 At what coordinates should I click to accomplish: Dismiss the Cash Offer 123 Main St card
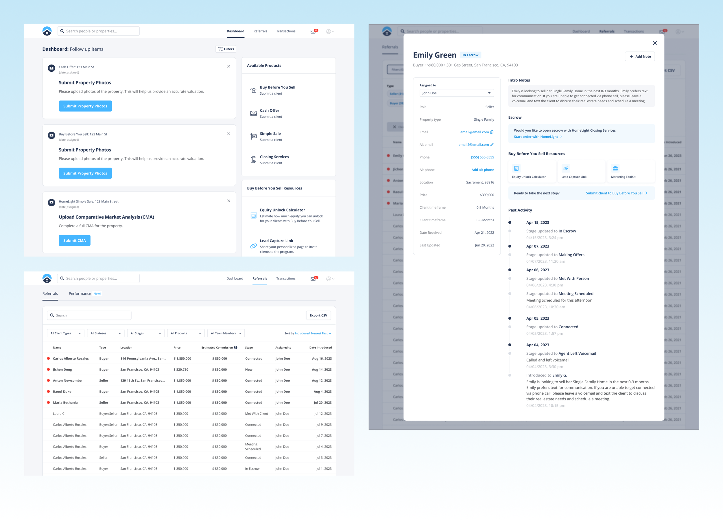pyautogui.click(x=228, y=66)
